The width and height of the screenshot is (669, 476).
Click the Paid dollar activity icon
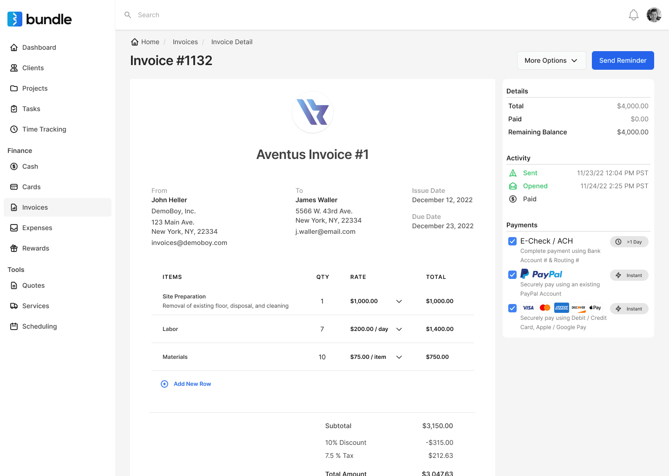pyautogui.click(x=513, y=199)
